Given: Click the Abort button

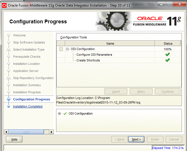Looking at the screenshot, I should pyautogui.click(x=116, y=91).
